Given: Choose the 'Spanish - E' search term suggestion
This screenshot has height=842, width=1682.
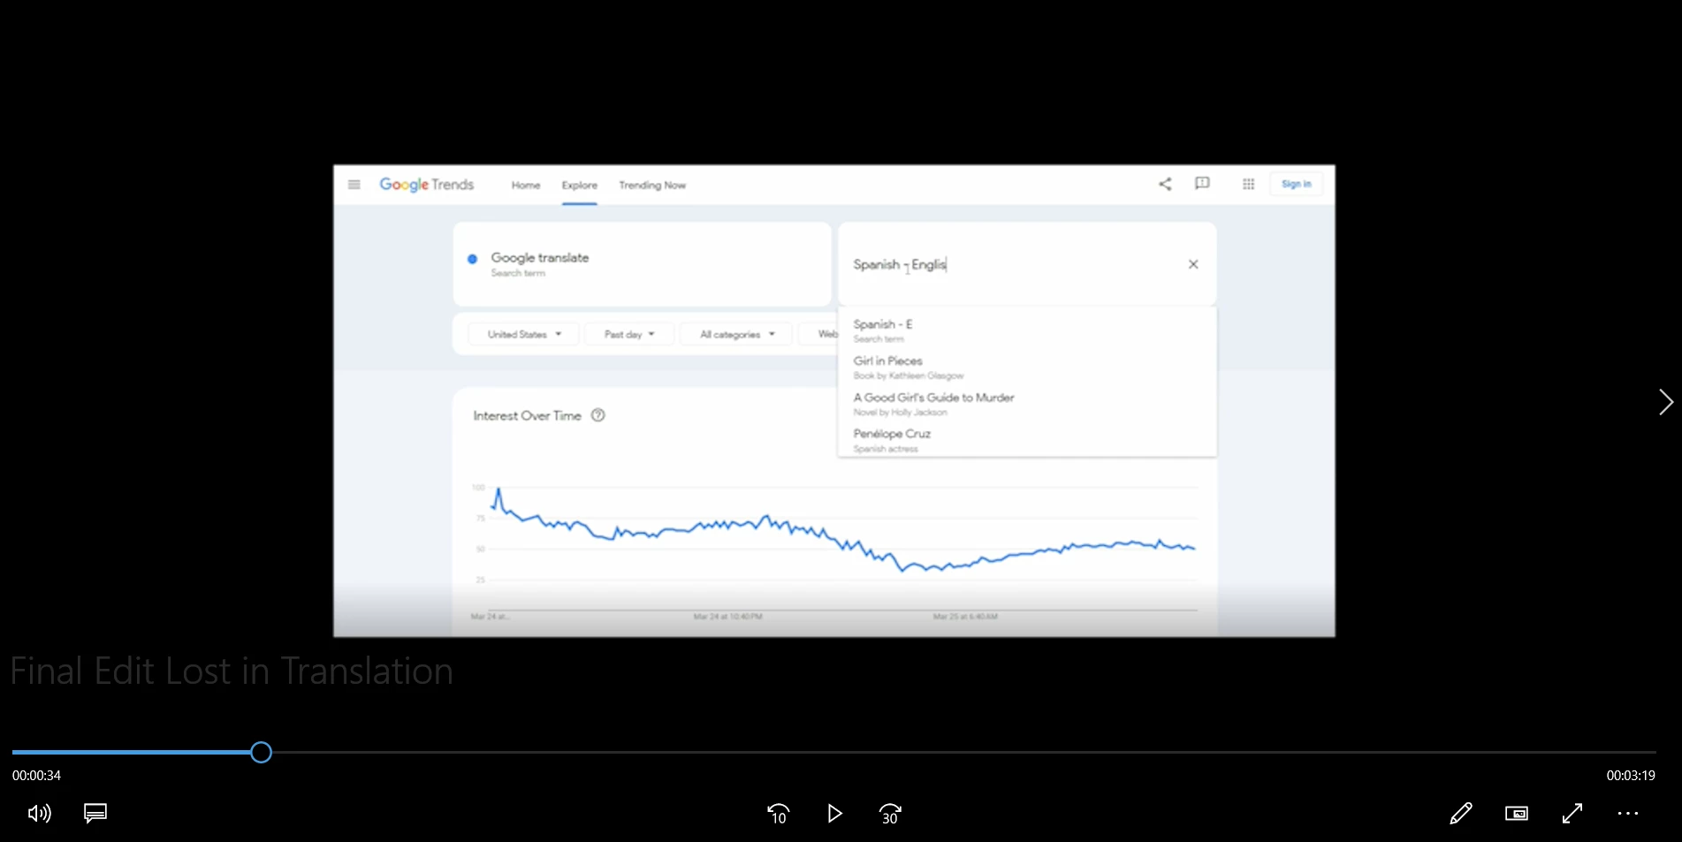Looking at the screenshot, I should pos(1027,330).
